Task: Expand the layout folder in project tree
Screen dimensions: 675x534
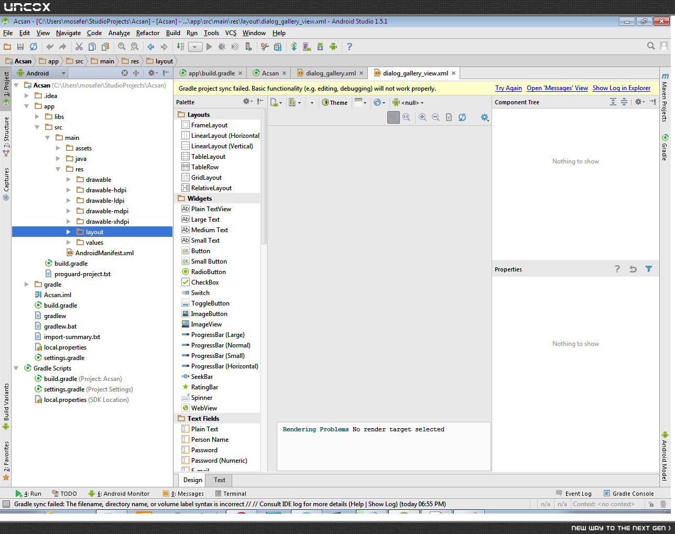Action: [x=69, y=232]
